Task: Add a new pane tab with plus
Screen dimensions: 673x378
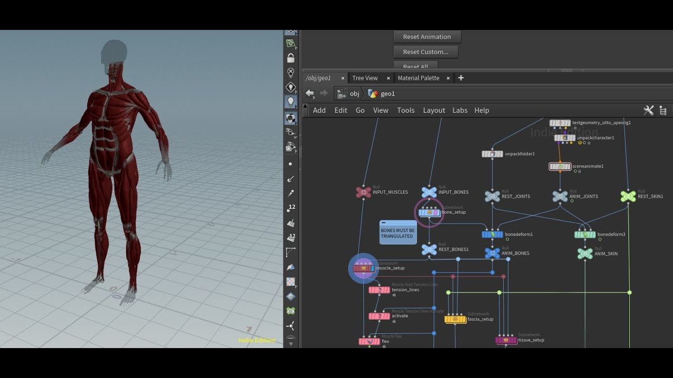Action: click(461, 78)
